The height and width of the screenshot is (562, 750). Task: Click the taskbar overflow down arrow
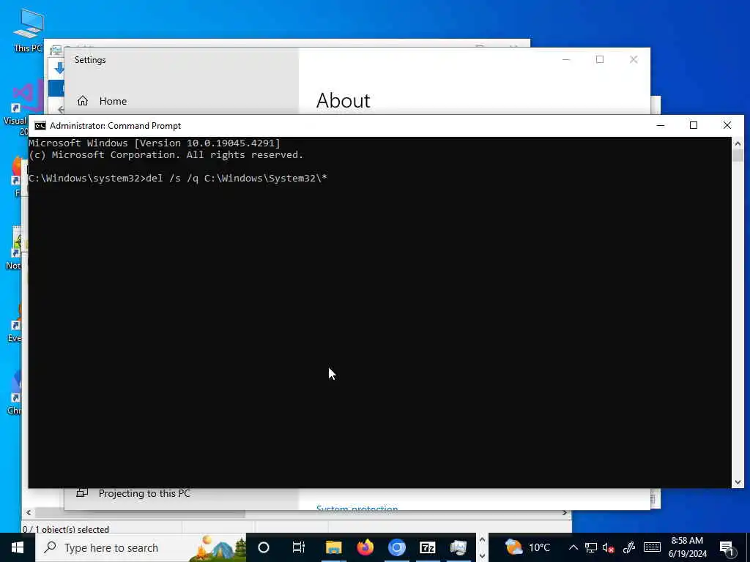pos(482,556)
